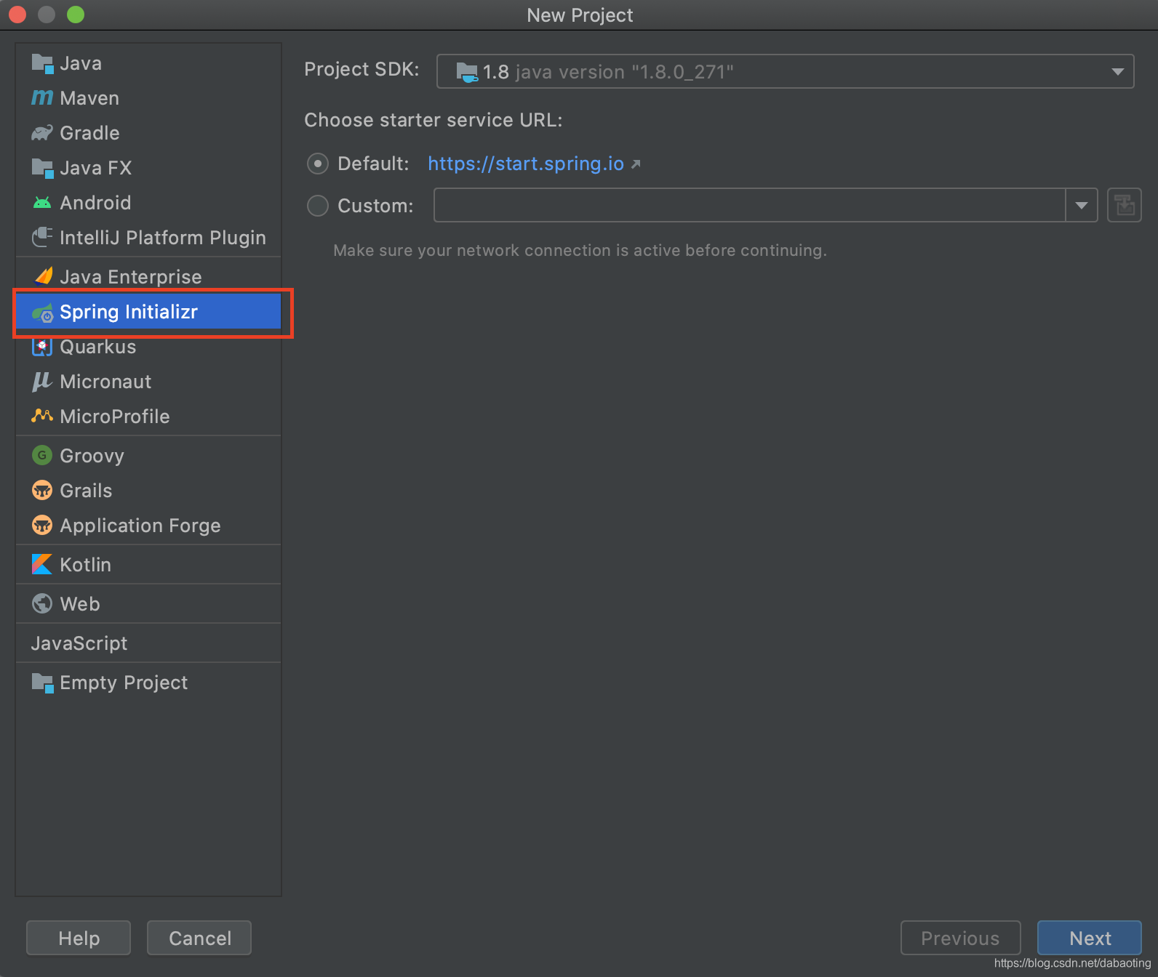Click the Micronaut mu icon
The width and height of the screenshot is (1158, 977).
pos(41,382)
